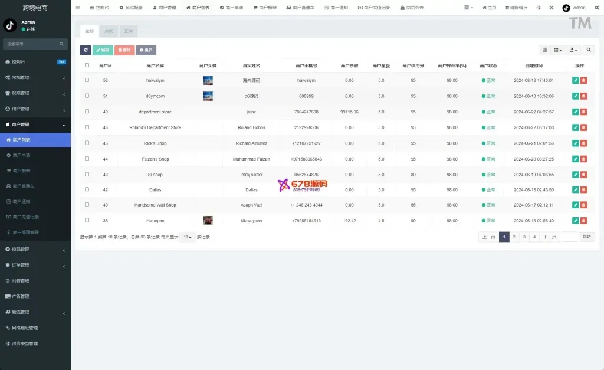Check the select-all checkbox in table header

(87, 66)
